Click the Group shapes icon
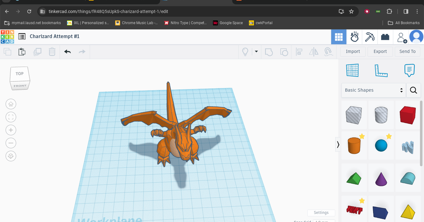The height and width of the screenshot is (222, 424). click(x=269, y=51)
